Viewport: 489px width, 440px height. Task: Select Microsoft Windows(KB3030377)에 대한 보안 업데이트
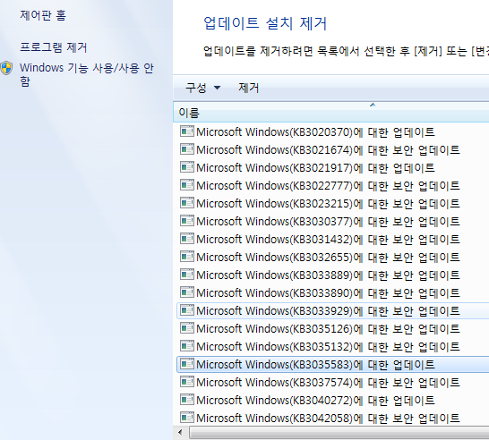pos(328,222)
